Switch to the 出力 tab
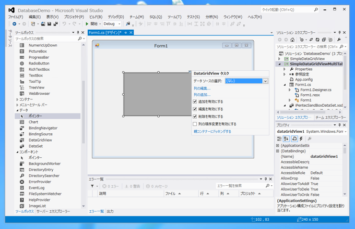Viewport: 355px width, 229px height. [110, 212]
